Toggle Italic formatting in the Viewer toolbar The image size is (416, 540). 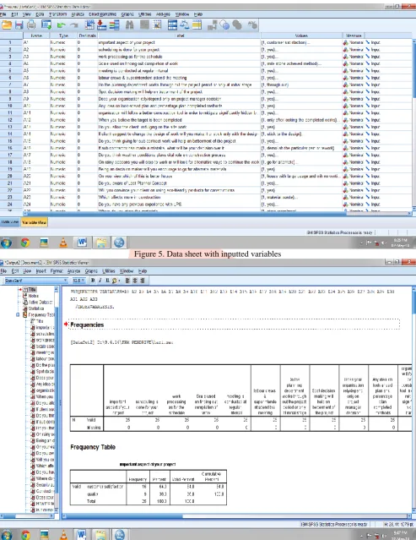pos(100,281)
